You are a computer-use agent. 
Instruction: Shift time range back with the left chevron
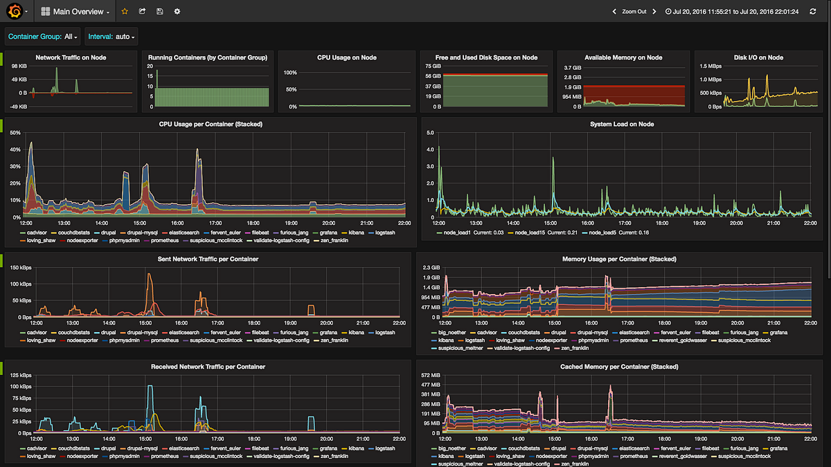click(x=613, y=11)
